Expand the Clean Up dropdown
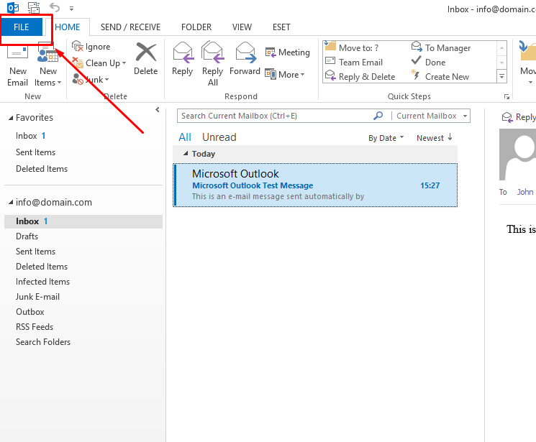536x442 pixels. tap(124, 63)
